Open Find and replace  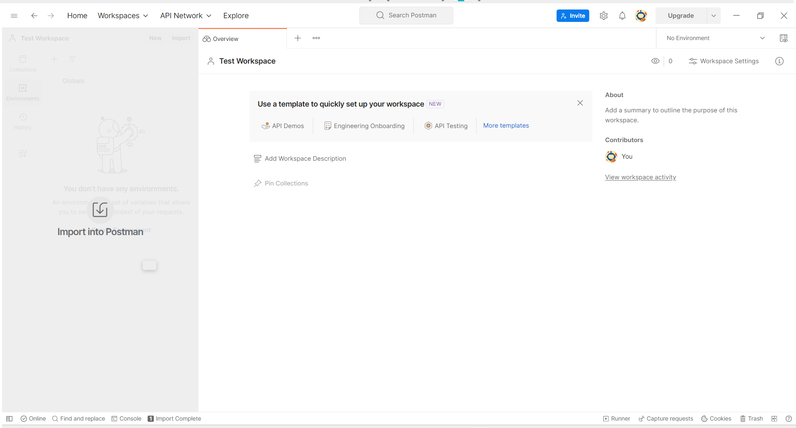79,418
